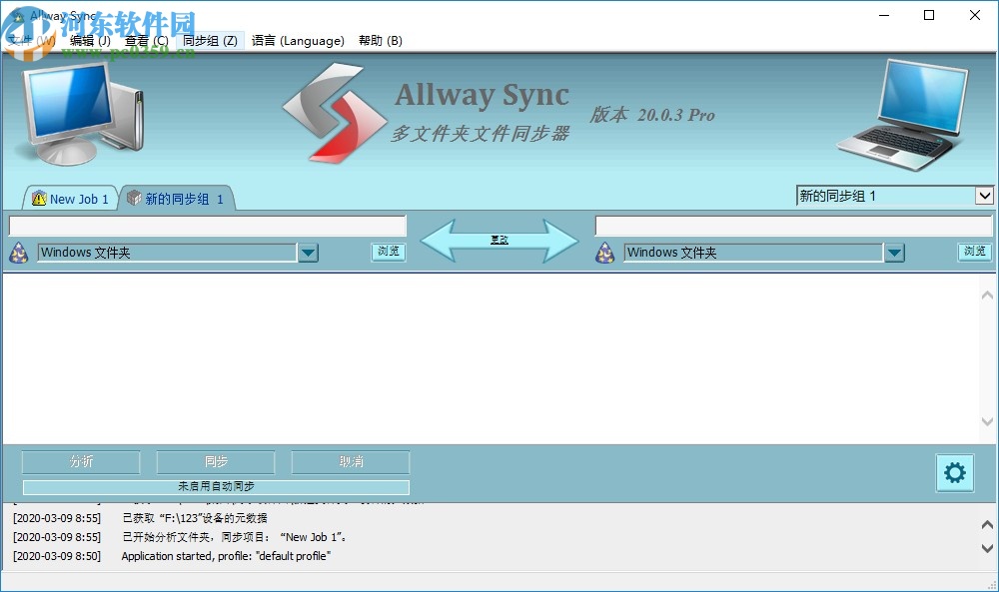Open the right Windows 文件夹 dropdown
The height and width of the screenshot is (592, 999).
coord(894,253)
